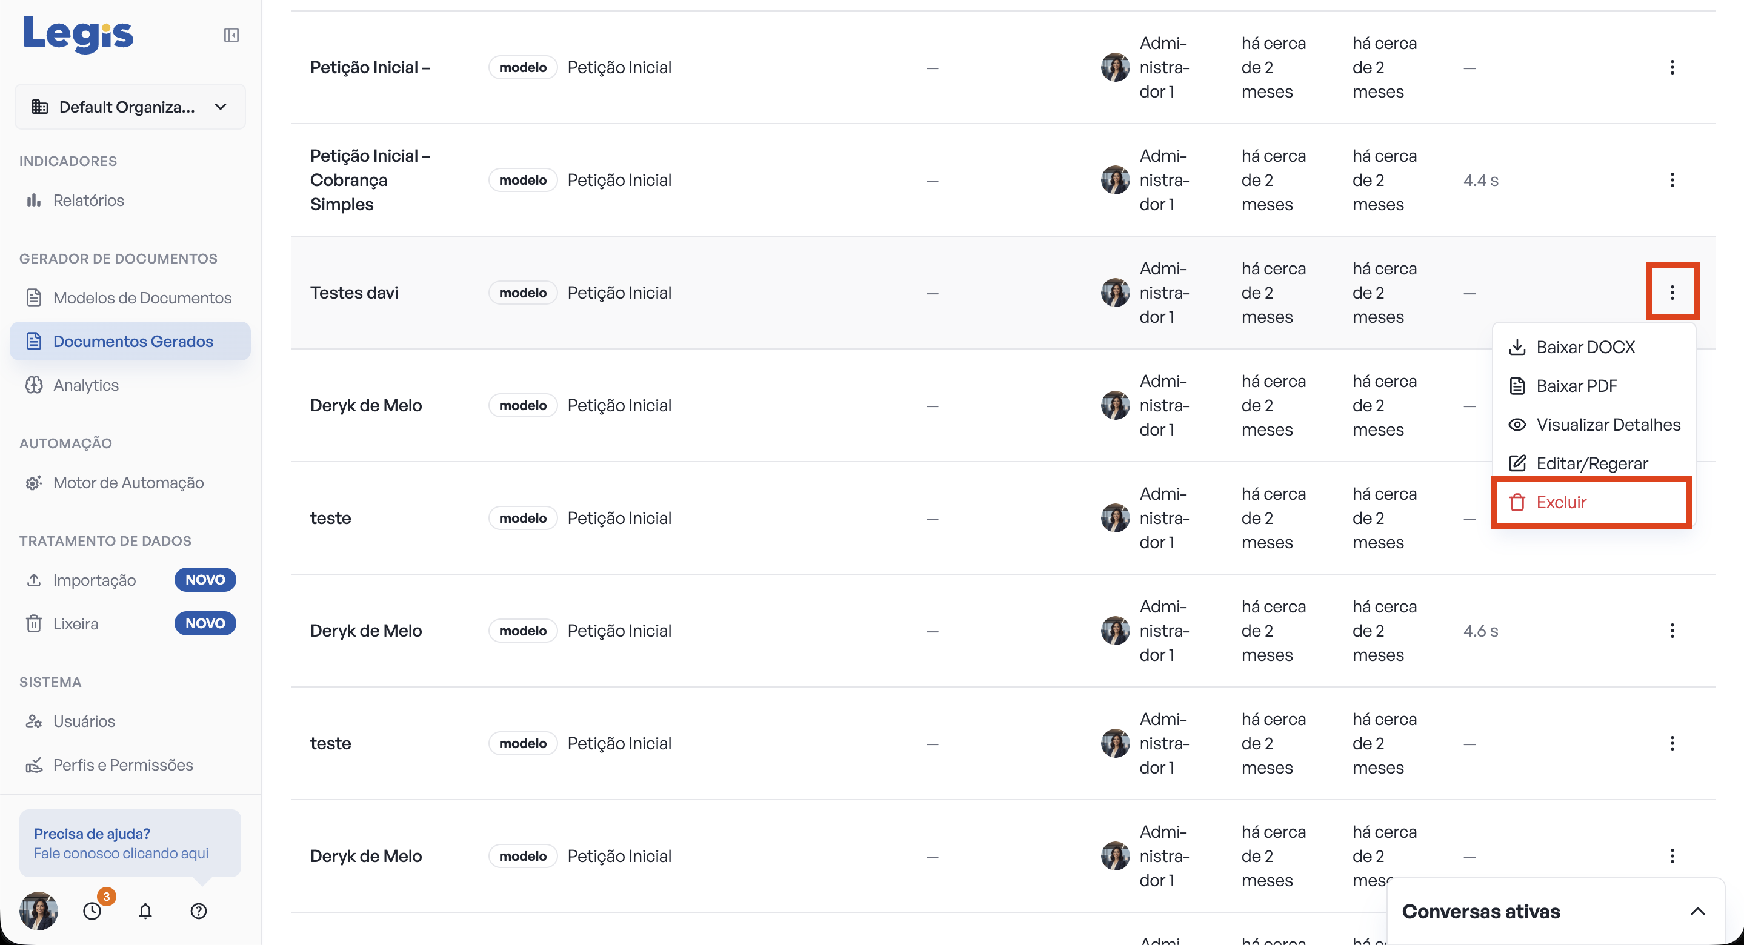
Task: Collapse the sidebar panel icon
Action: 231,35
